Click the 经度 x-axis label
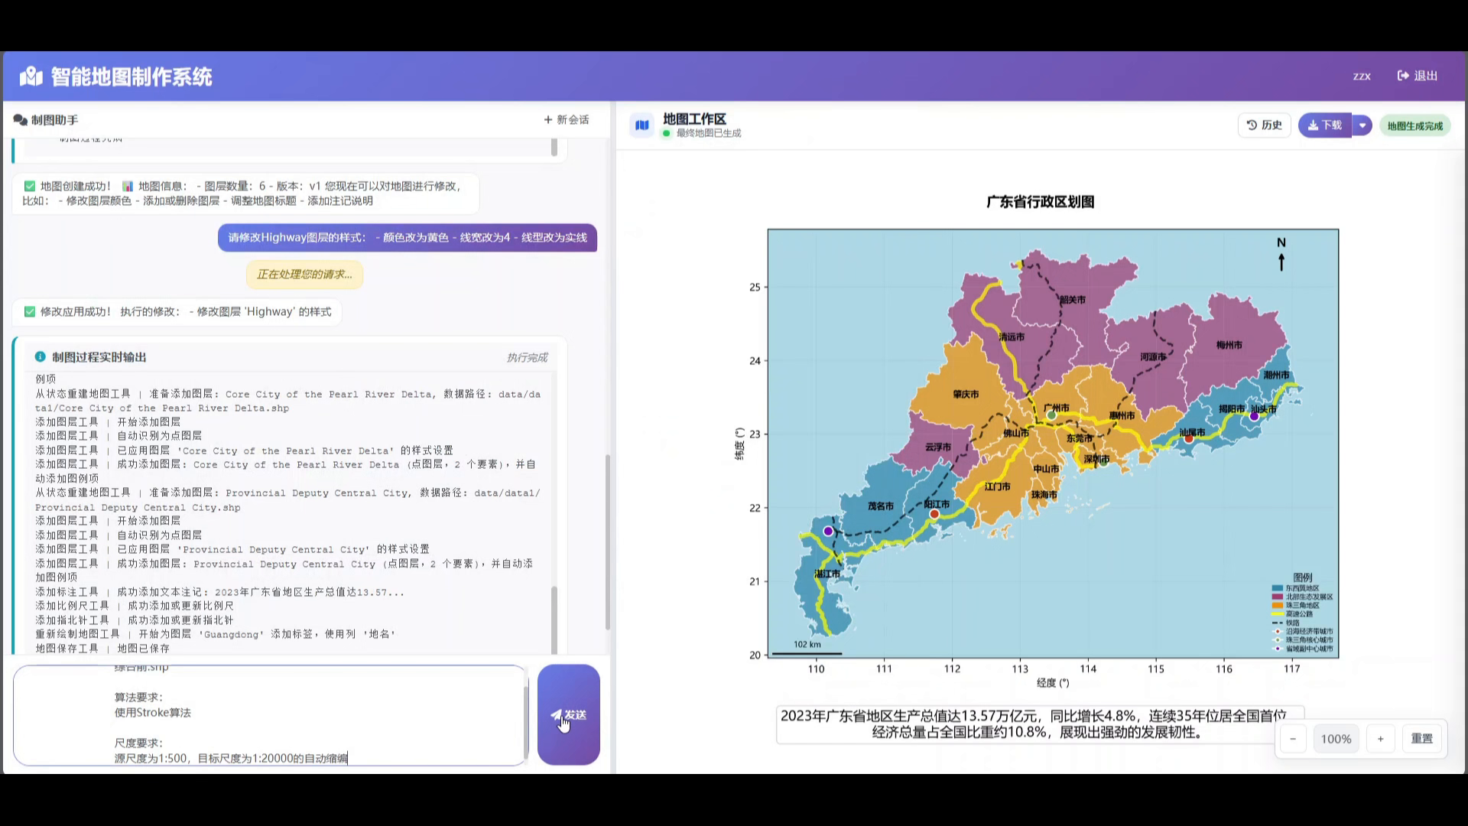 tap(1053, 683)
